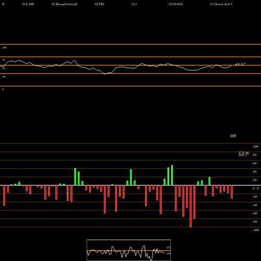
Task: Click the 0 label on RSI axis
Action: 3,89
